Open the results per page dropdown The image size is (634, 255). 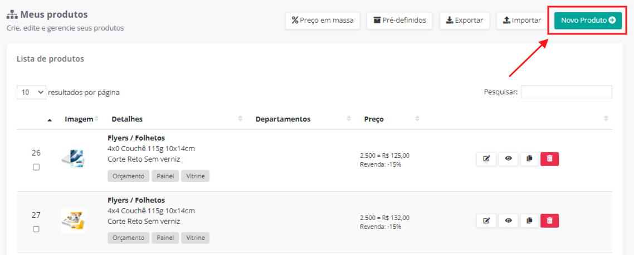(31, 92)
